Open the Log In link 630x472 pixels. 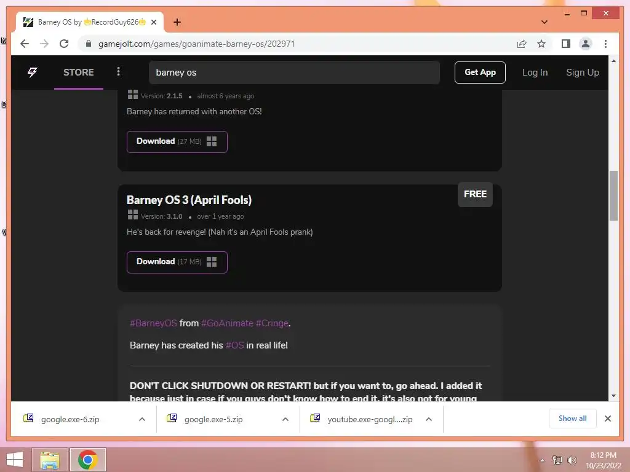pos(535,73)
